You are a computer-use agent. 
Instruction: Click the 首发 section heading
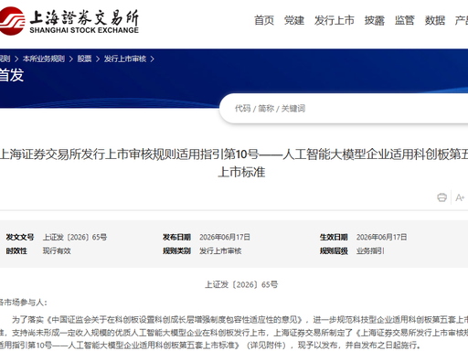point(12,75)
